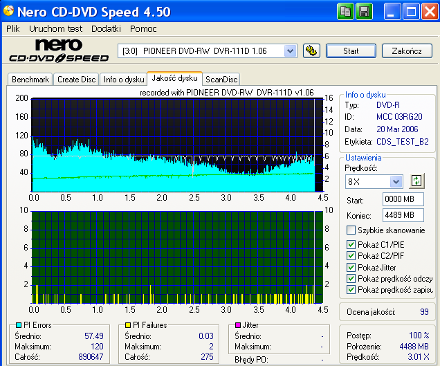Select the Jakość dysku tab

(x=174, y=78)
